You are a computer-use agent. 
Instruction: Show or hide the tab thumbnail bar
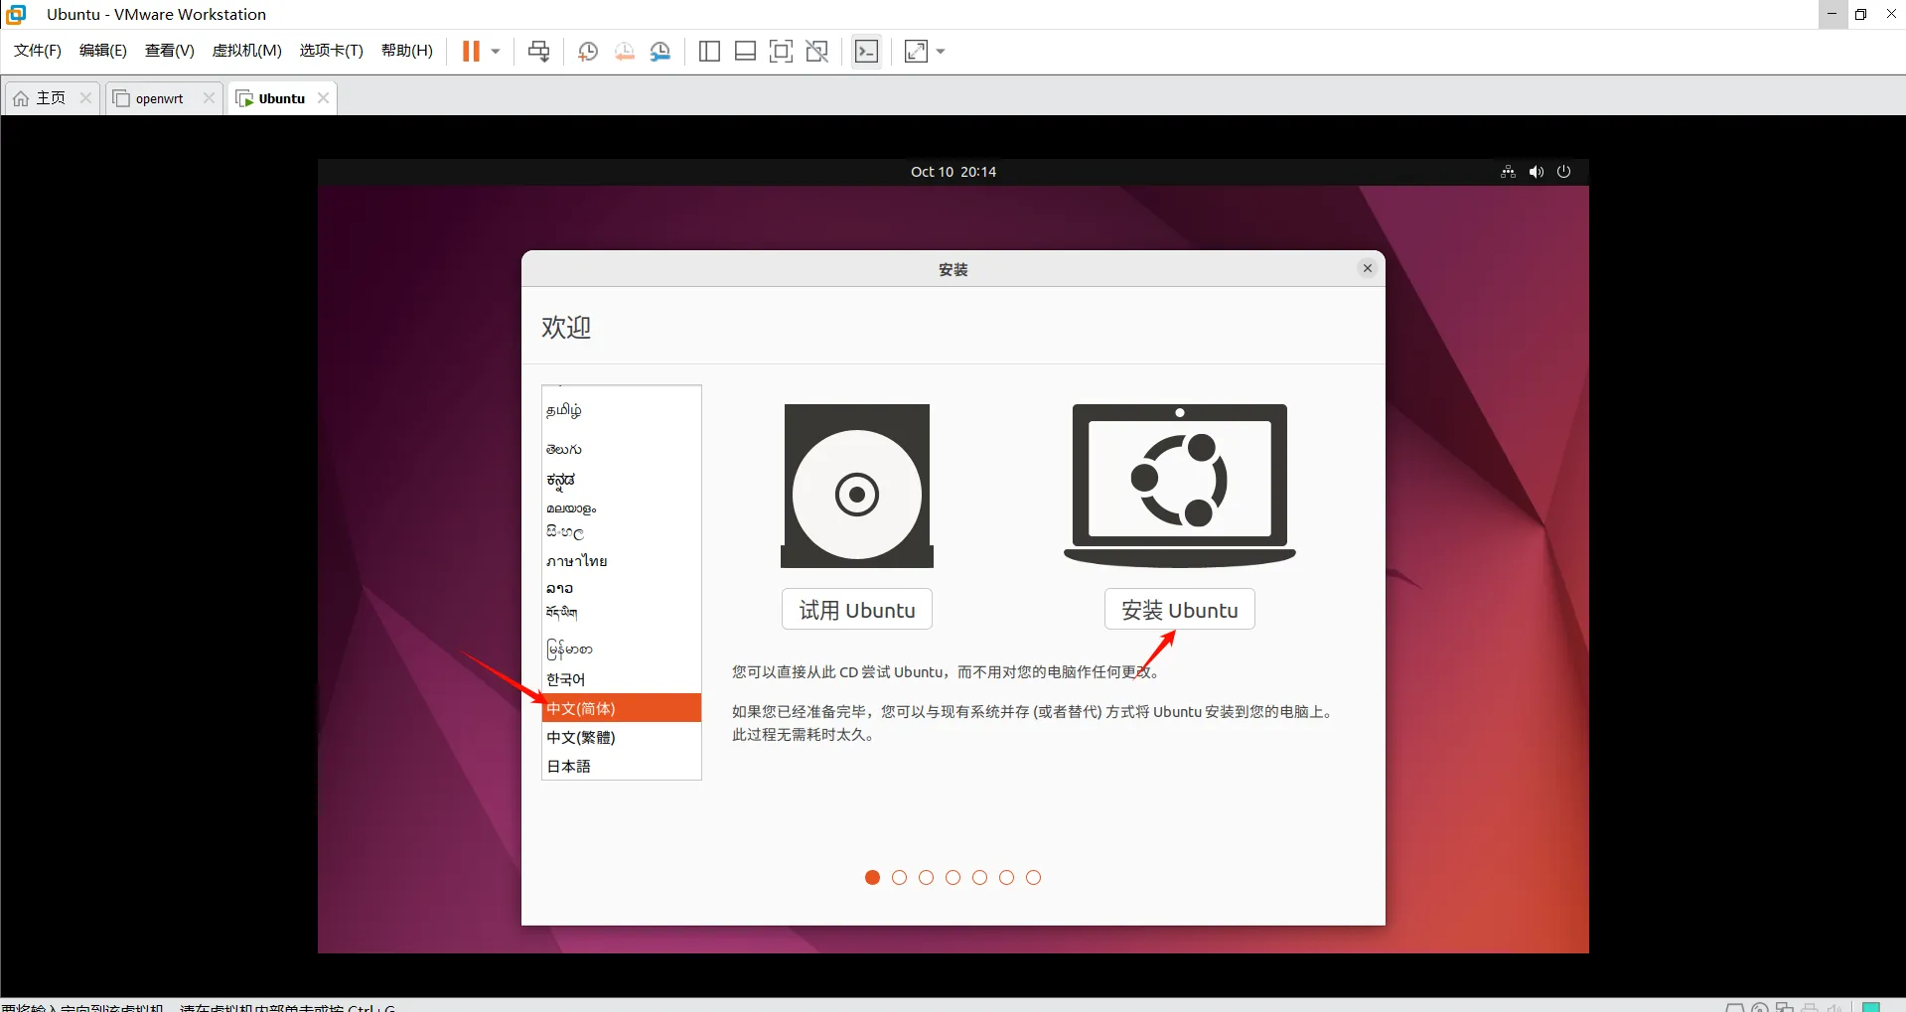tap(745, 51)
